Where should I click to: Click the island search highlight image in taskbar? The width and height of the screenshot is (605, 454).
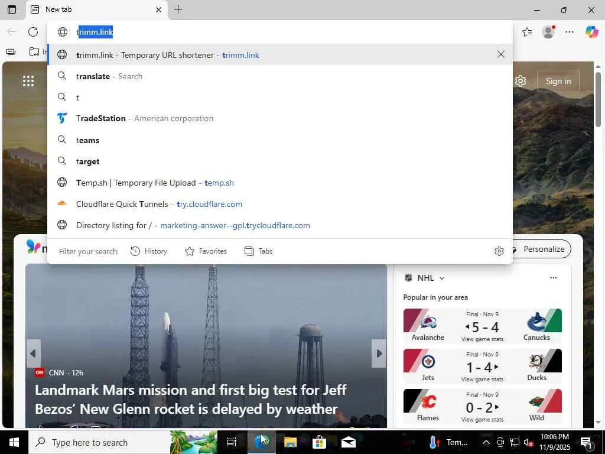click(193, 442)
